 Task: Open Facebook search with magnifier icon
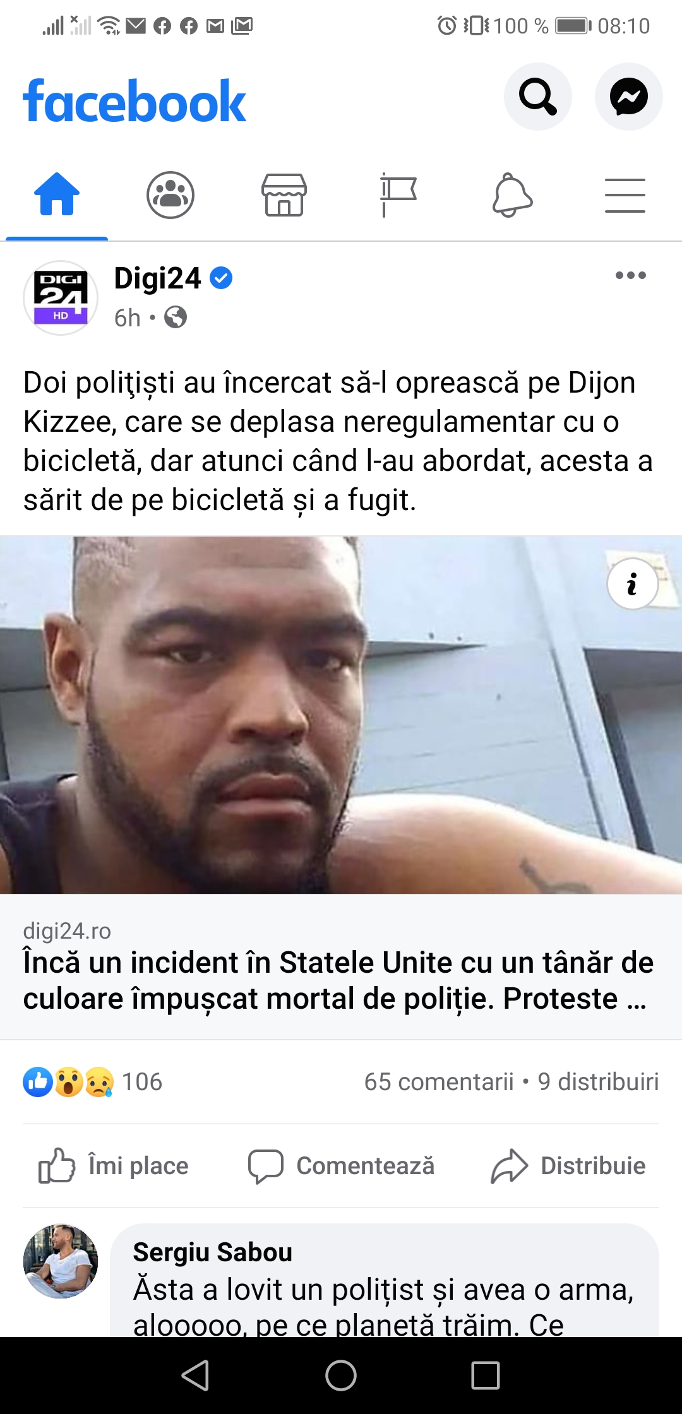pyautogui.click(x=537, y=97)
